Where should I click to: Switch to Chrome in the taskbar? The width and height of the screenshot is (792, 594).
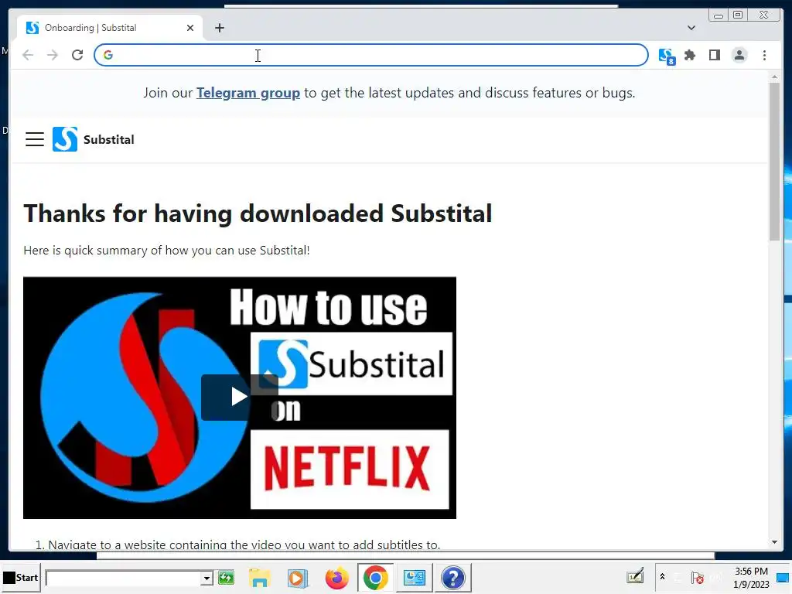pyautogui.click(x=375, y=577)
